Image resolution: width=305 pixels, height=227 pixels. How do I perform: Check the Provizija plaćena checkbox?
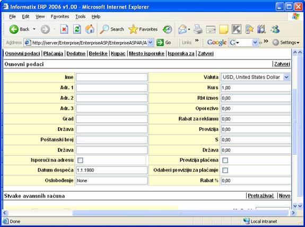(225, 160)
